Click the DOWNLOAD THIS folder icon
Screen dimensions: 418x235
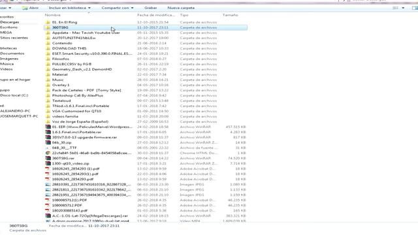[x=48, y=48]
